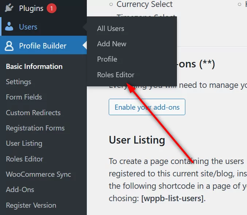Open Profile from the Users flyout
Image resolution: width=247 pixels, height=215 pixels.
tap(107, 59)
